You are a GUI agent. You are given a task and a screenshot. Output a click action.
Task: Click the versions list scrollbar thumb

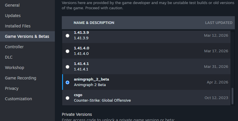[x=232, y=96]
